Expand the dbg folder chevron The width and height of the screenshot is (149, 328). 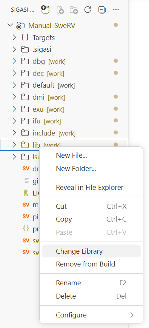pyautogui.click(x=14, y=62)
